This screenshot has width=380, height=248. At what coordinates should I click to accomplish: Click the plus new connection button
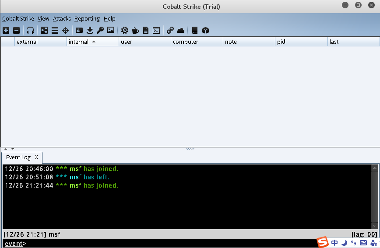(x=6, y=30)
